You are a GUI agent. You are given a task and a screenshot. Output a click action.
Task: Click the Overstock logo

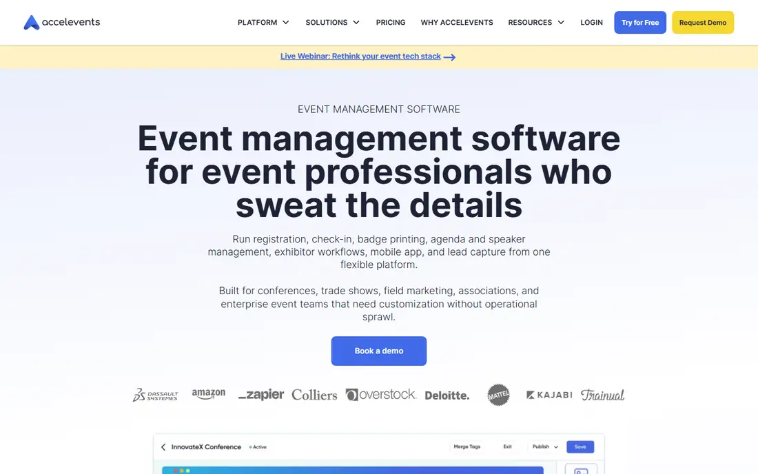381,395
